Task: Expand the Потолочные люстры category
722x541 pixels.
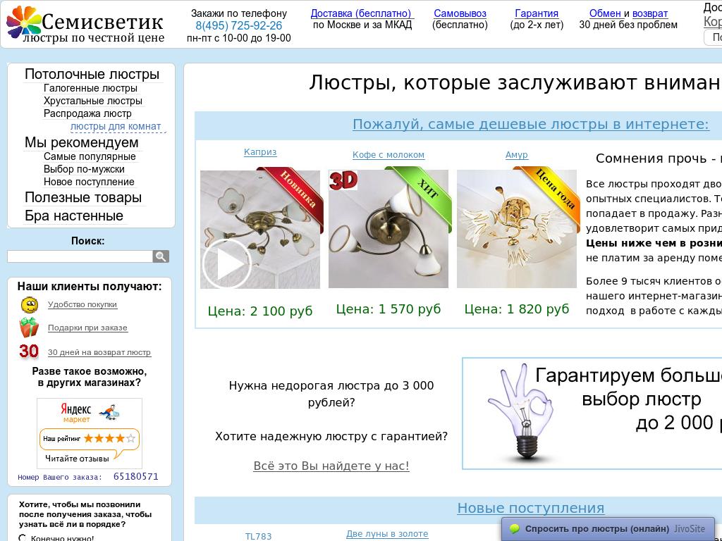Action: (92, 74)
